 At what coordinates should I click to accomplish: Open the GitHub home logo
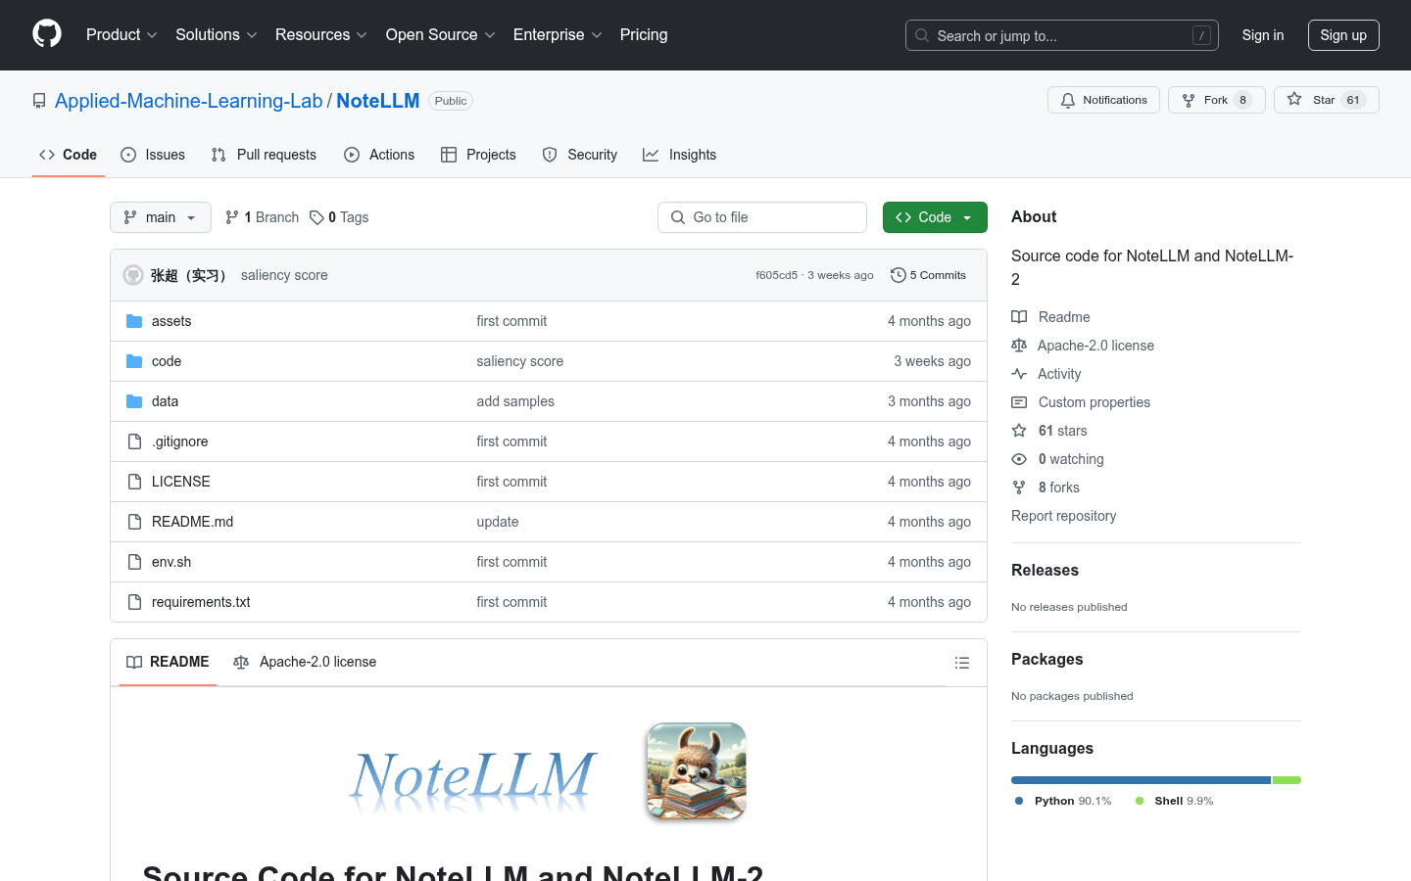point(47,34)
